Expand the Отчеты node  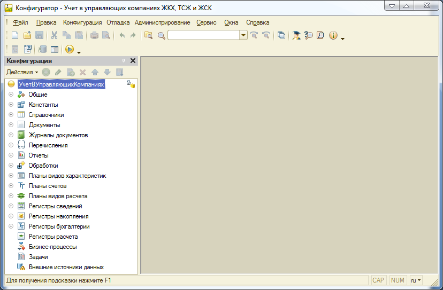point(11,155)
